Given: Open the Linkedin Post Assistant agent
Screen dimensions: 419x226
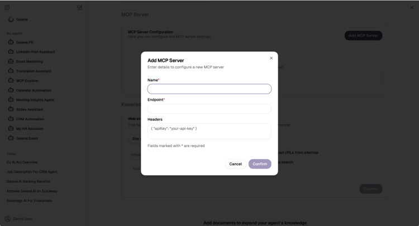Looking at the screenshot, I should click(x=35, y=52).
